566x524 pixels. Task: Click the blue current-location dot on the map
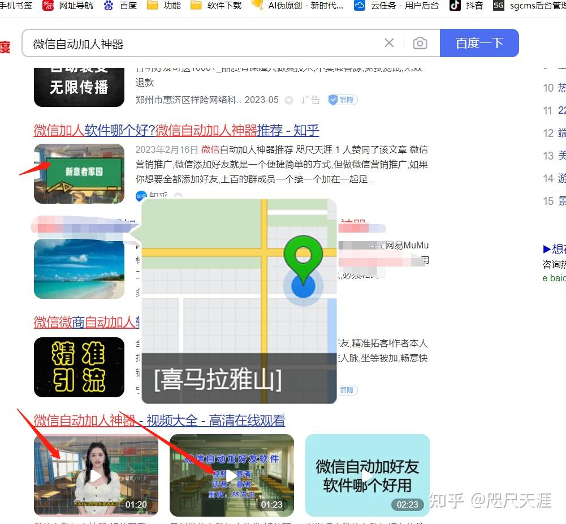(x=303, y=286)
